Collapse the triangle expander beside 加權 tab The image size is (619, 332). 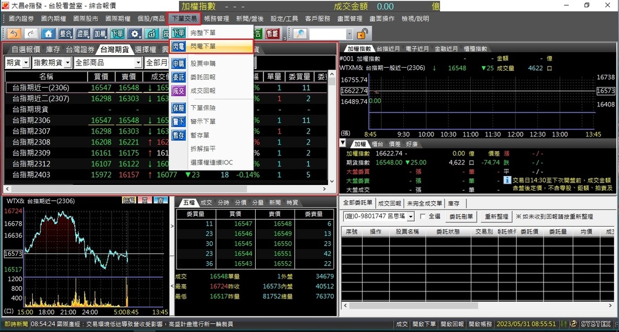[x=343, y=143]
